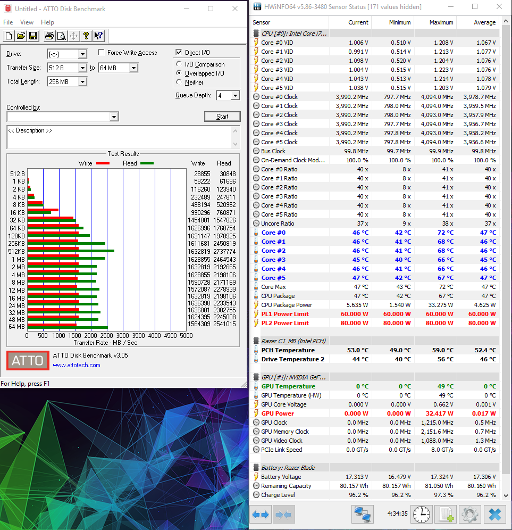Select the PL2 Power Limit row

(375, 323)
